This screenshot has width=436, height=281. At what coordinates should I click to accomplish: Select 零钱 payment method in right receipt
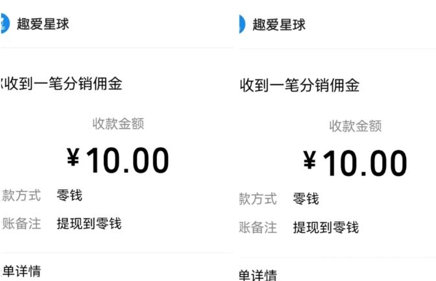pyautogui.click(x=306, y=199)
